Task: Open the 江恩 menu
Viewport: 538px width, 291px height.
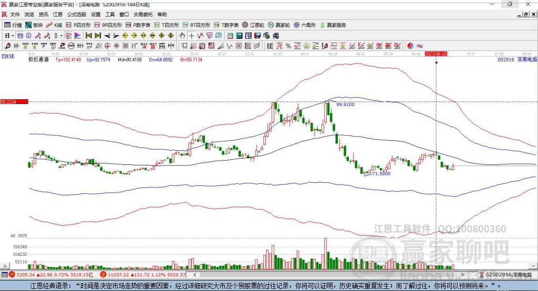Action: point(57,14)
